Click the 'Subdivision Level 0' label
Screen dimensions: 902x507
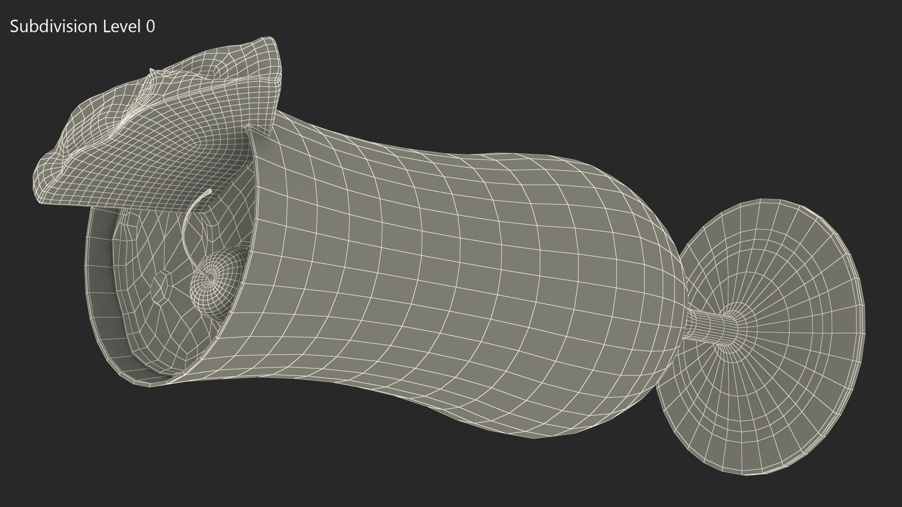[x=82, y=27]
